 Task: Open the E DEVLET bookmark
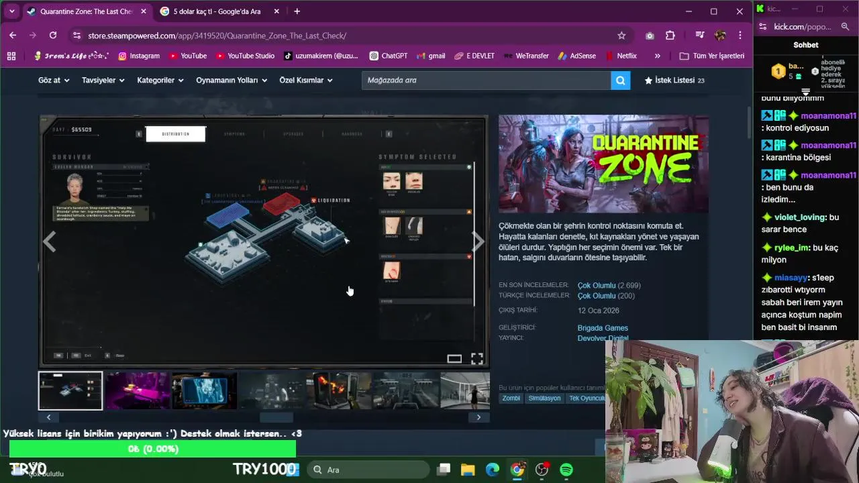click(x=474, y=56)
